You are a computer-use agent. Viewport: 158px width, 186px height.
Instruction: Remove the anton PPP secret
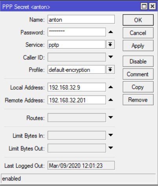coord(138,100)
